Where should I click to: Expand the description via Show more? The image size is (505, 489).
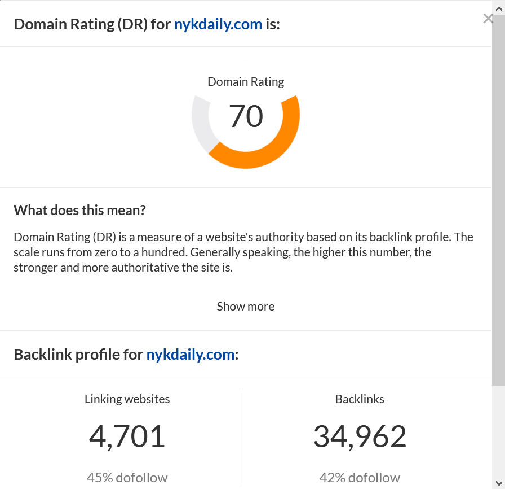tap(245, 306)
